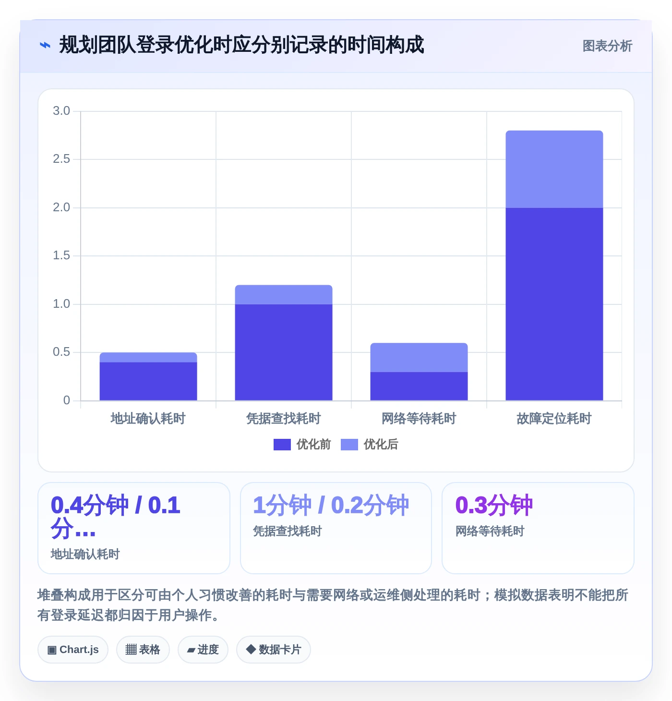This screenshot has height=701, width=672.
Task: Click the 网络等待耗时 caption under the third card value
Action: coord(490,531)
